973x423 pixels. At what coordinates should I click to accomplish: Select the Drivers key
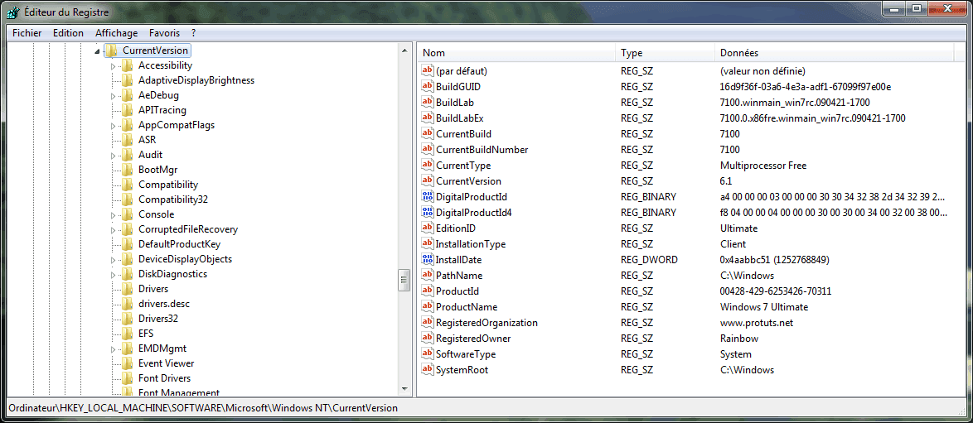tap(153, 288)
